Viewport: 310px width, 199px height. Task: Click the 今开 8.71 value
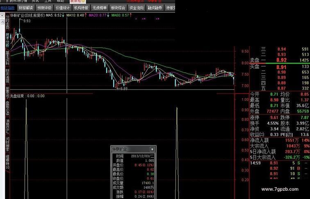(274, 94)
